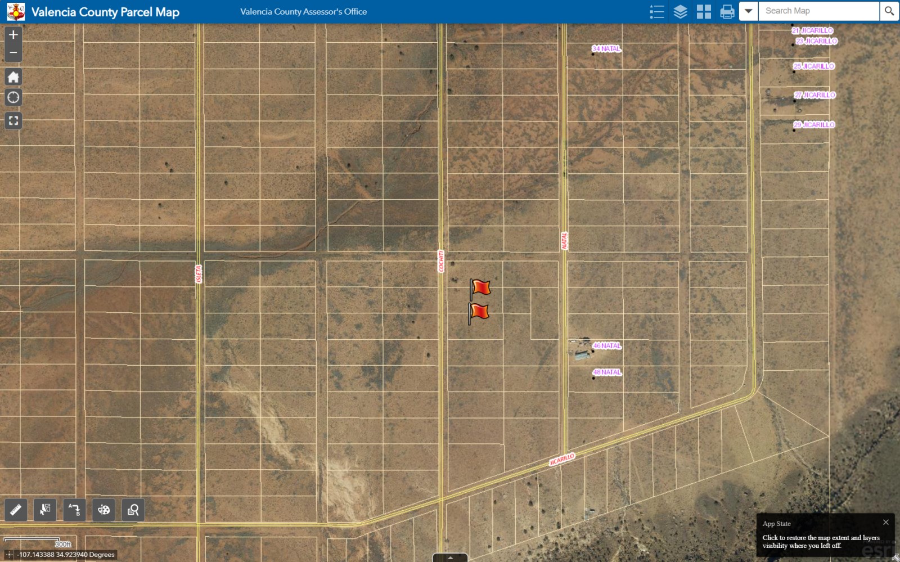Open the Query search tool
900x562 pixels.
pos(133,510)
